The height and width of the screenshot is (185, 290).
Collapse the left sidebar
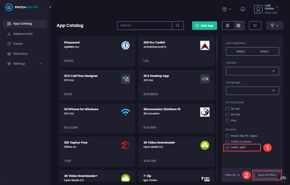(50, 7)
